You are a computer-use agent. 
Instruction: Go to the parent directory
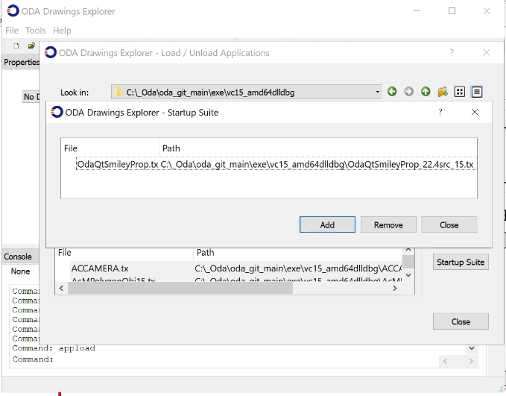tap(426, 92)
